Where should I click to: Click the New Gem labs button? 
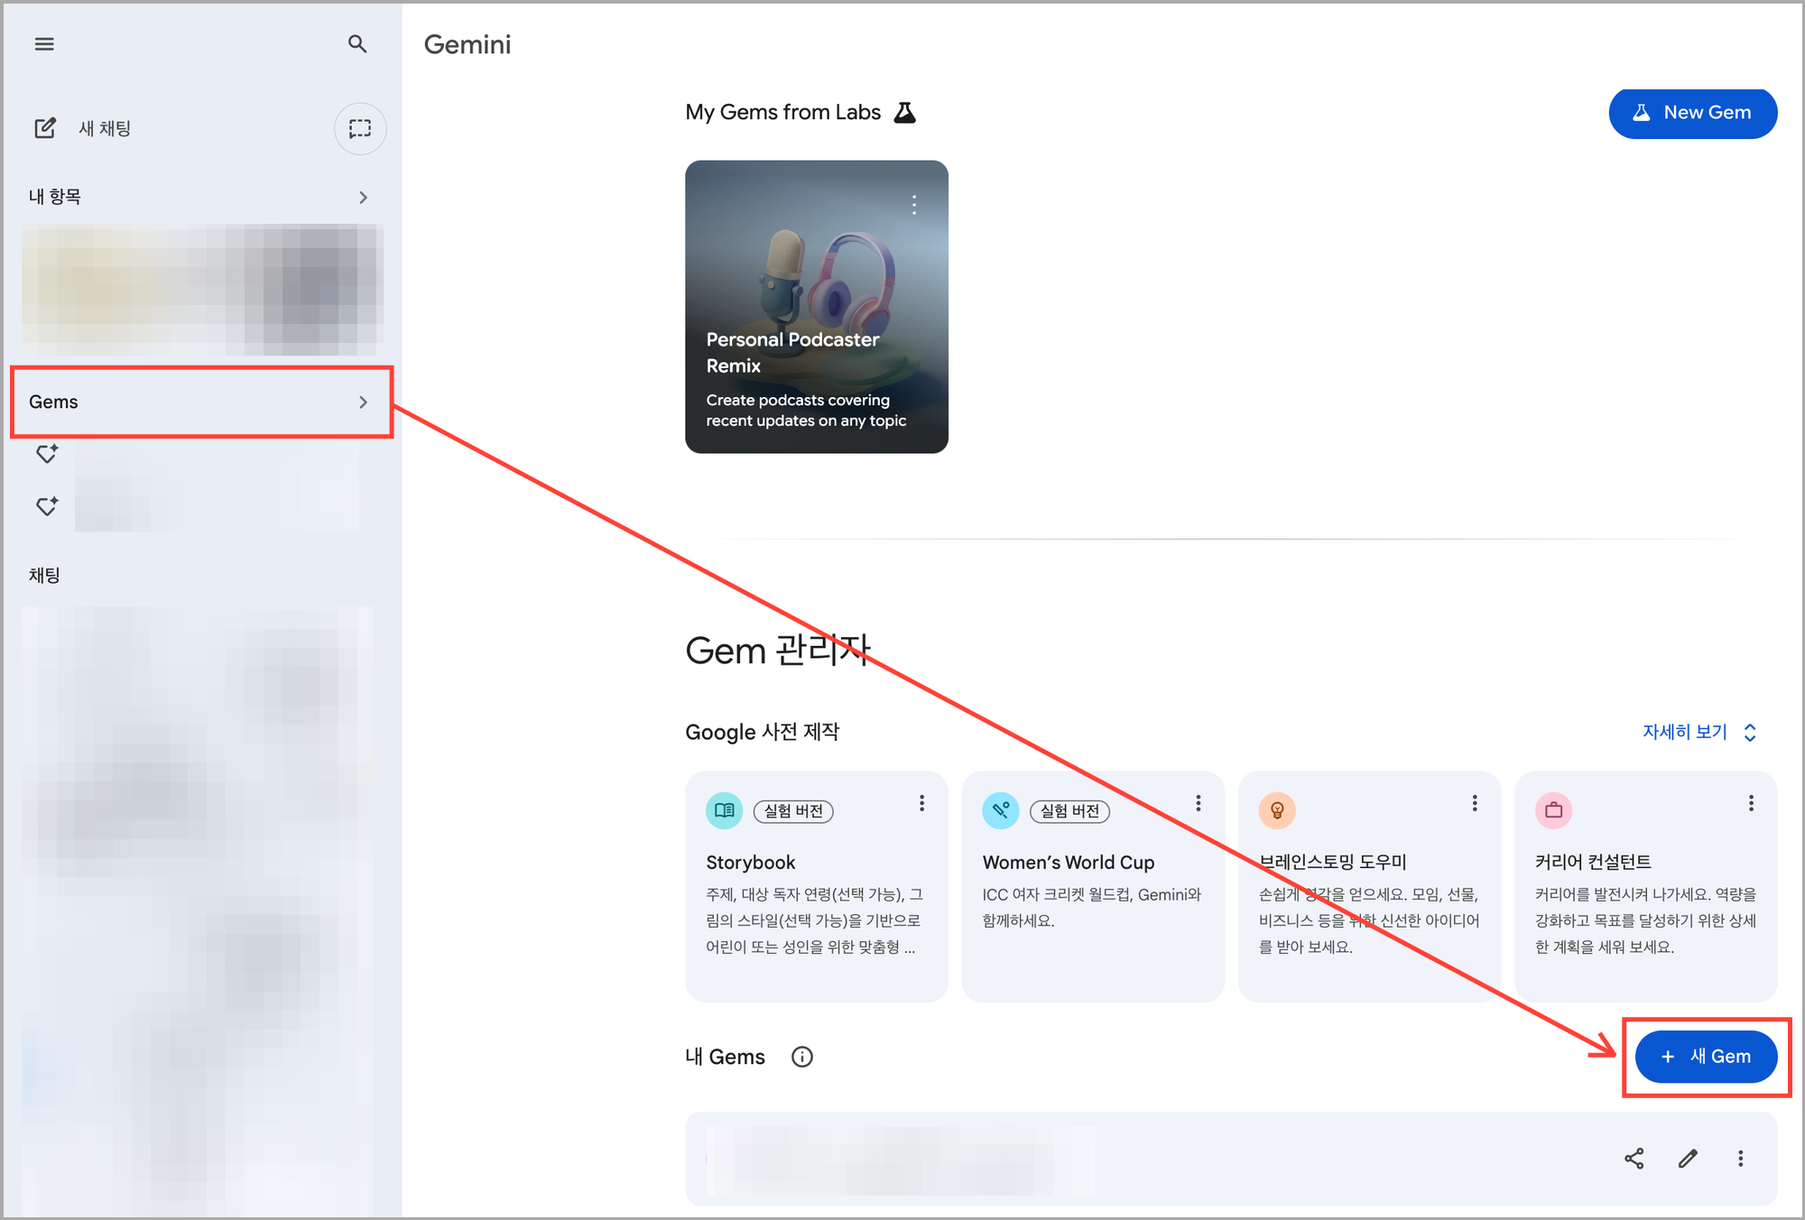1692,113
